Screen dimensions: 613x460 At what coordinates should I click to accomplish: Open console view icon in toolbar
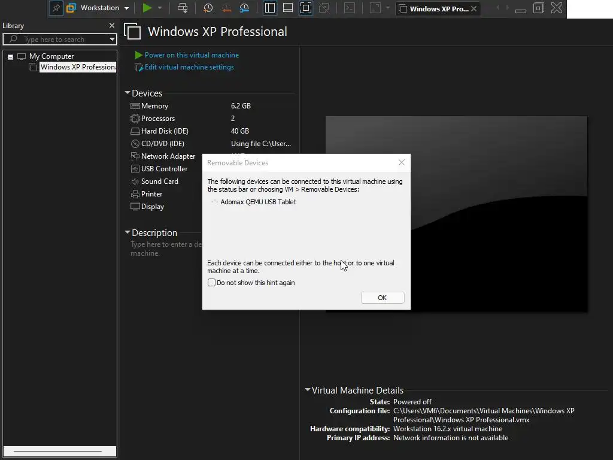point(350,8)
